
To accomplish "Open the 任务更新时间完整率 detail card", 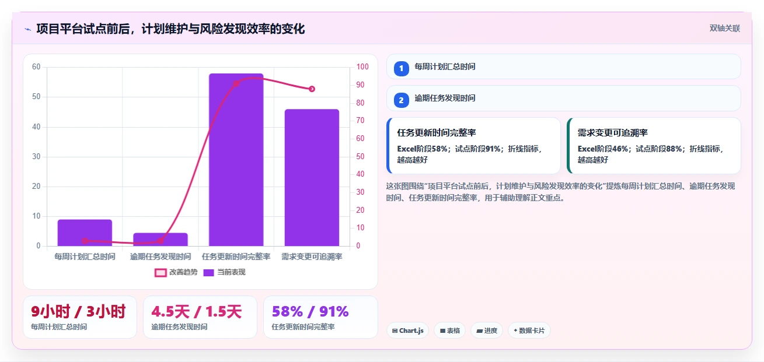I will point(473,146).
